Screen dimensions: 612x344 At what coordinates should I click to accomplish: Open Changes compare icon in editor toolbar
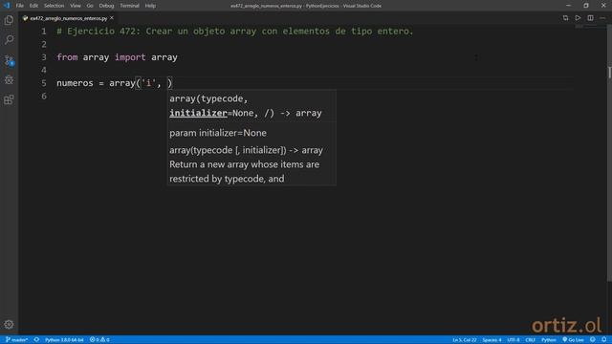[565, 18]
